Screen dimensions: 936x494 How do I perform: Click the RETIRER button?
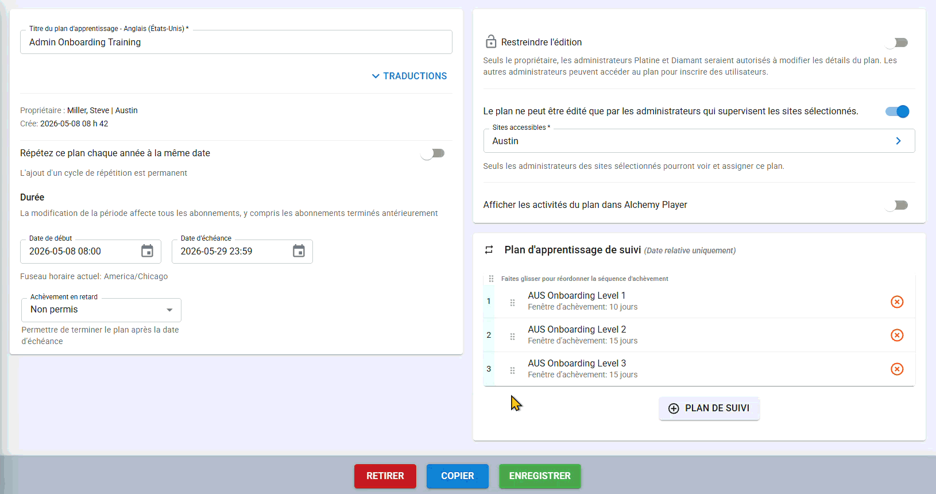385,476
